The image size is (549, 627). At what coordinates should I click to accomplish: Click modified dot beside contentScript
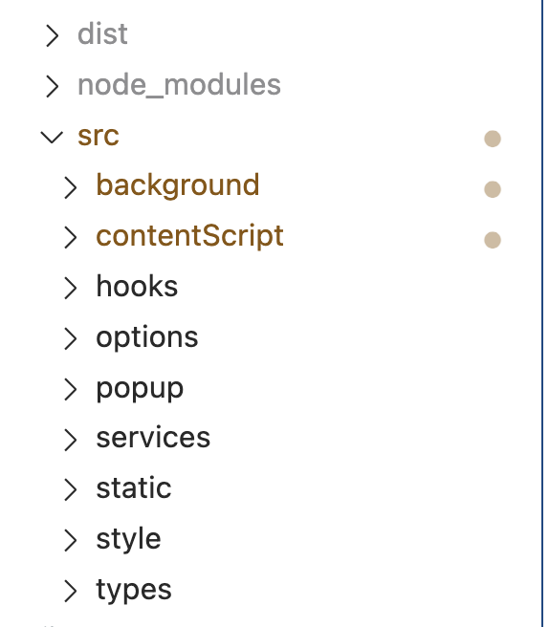click(493, 240)
